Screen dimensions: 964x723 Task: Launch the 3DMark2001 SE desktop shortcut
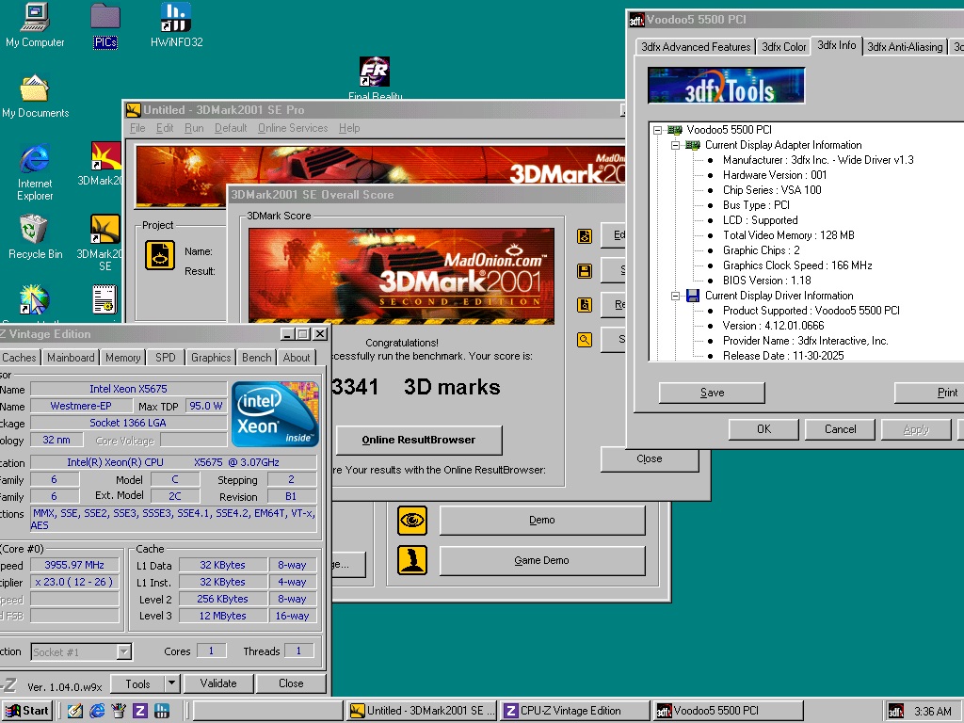104,242
